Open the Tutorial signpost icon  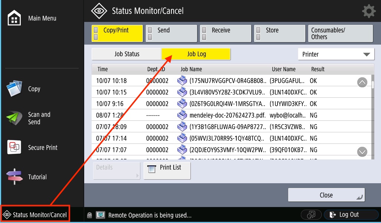click(x=14, y=177)
